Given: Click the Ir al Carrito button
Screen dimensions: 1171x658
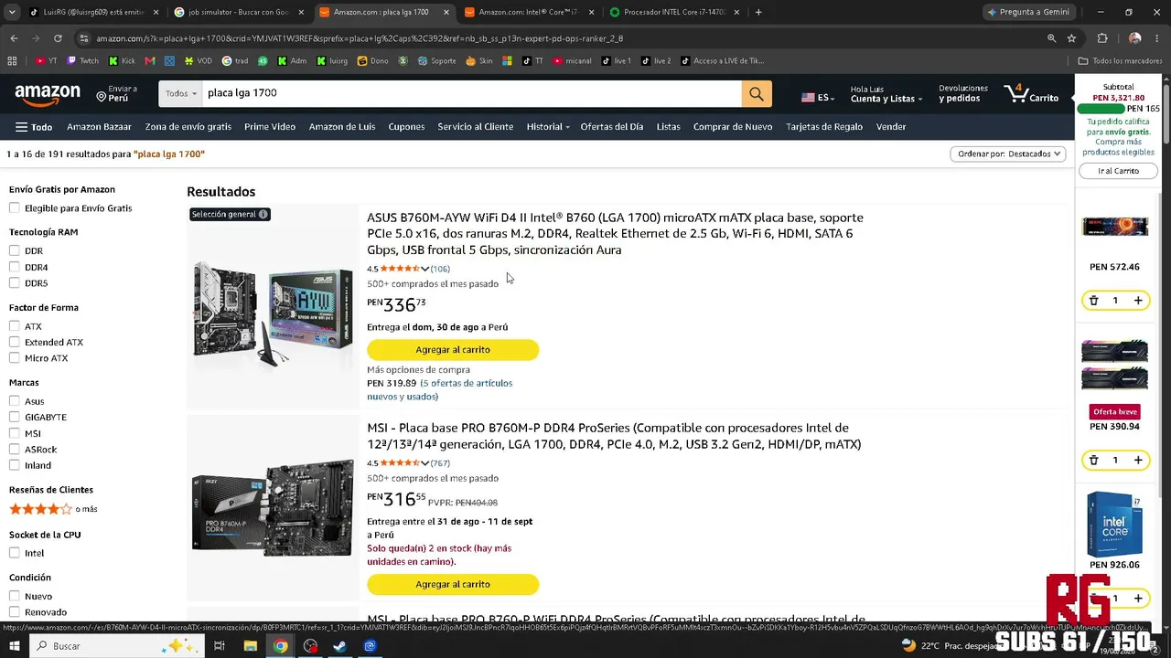Looking at the screenshot, I should coord(1119,171).
